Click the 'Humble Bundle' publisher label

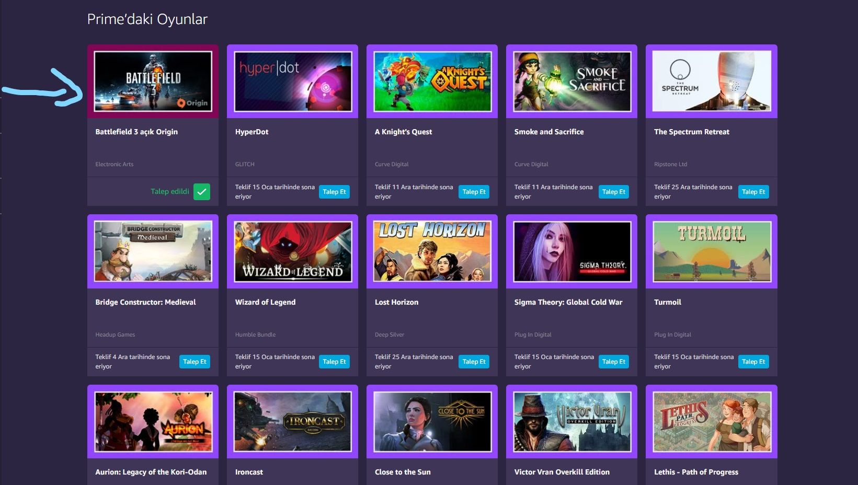tap(255, 334)
